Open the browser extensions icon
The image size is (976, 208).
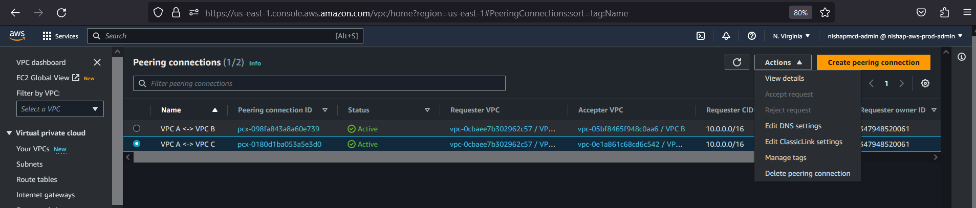click(x=944, y=13)
